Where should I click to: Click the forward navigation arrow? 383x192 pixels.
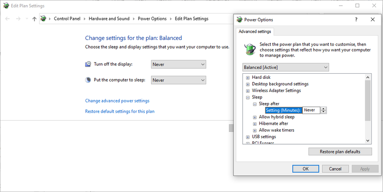[x=18, y=19]
